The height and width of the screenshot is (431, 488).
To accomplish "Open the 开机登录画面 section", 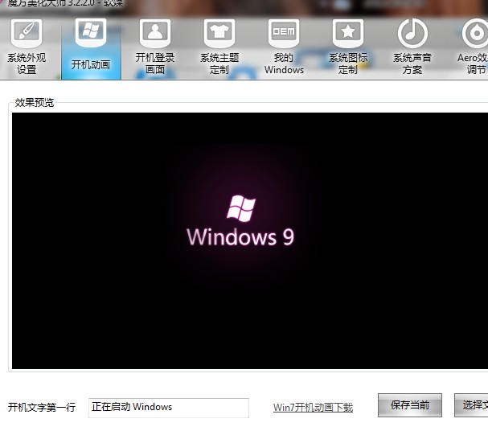I will [x=155, y=47].
